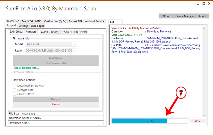Tick the Check CRC32 checkbox
The image size is (213, 135).
pyautogui.click(x=15, y=94)
